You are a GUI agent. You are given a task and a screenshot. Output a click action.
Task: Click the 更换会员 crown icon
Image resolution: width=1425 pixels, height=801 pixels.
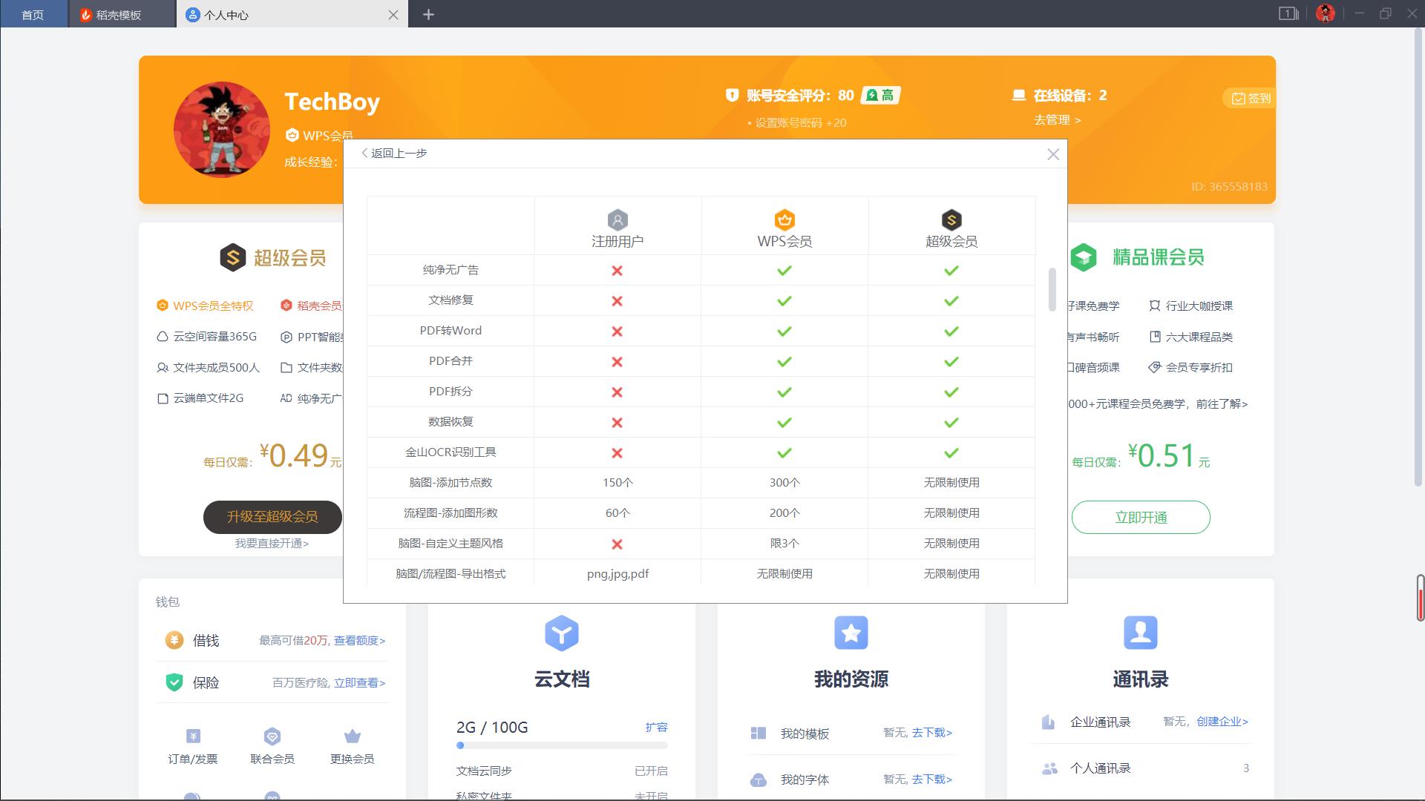[351, 736]
